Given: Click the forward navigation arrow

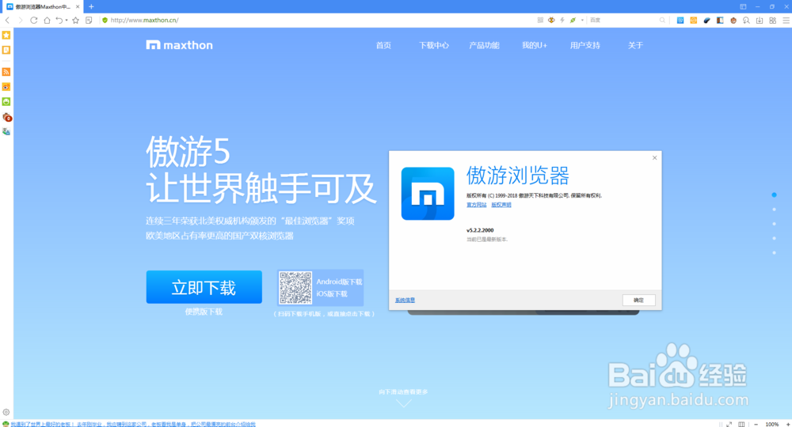Looking at the screenshot, I should [x=21, y=21].
